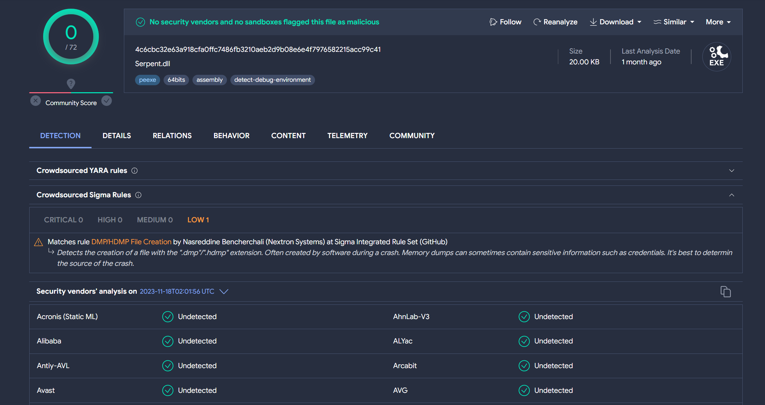The image size is (765, 405).
Task: Click the detect-debug-environment tag
Action: [272, 80]
